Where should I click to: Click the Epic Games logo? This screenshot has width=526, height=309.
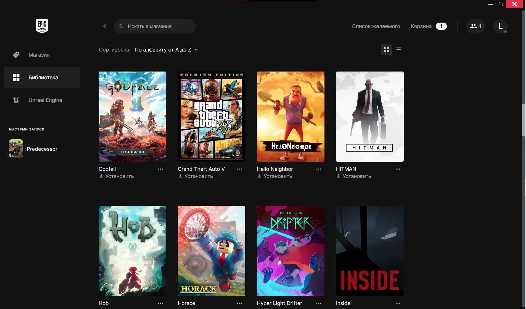click(x=42, y=26)
